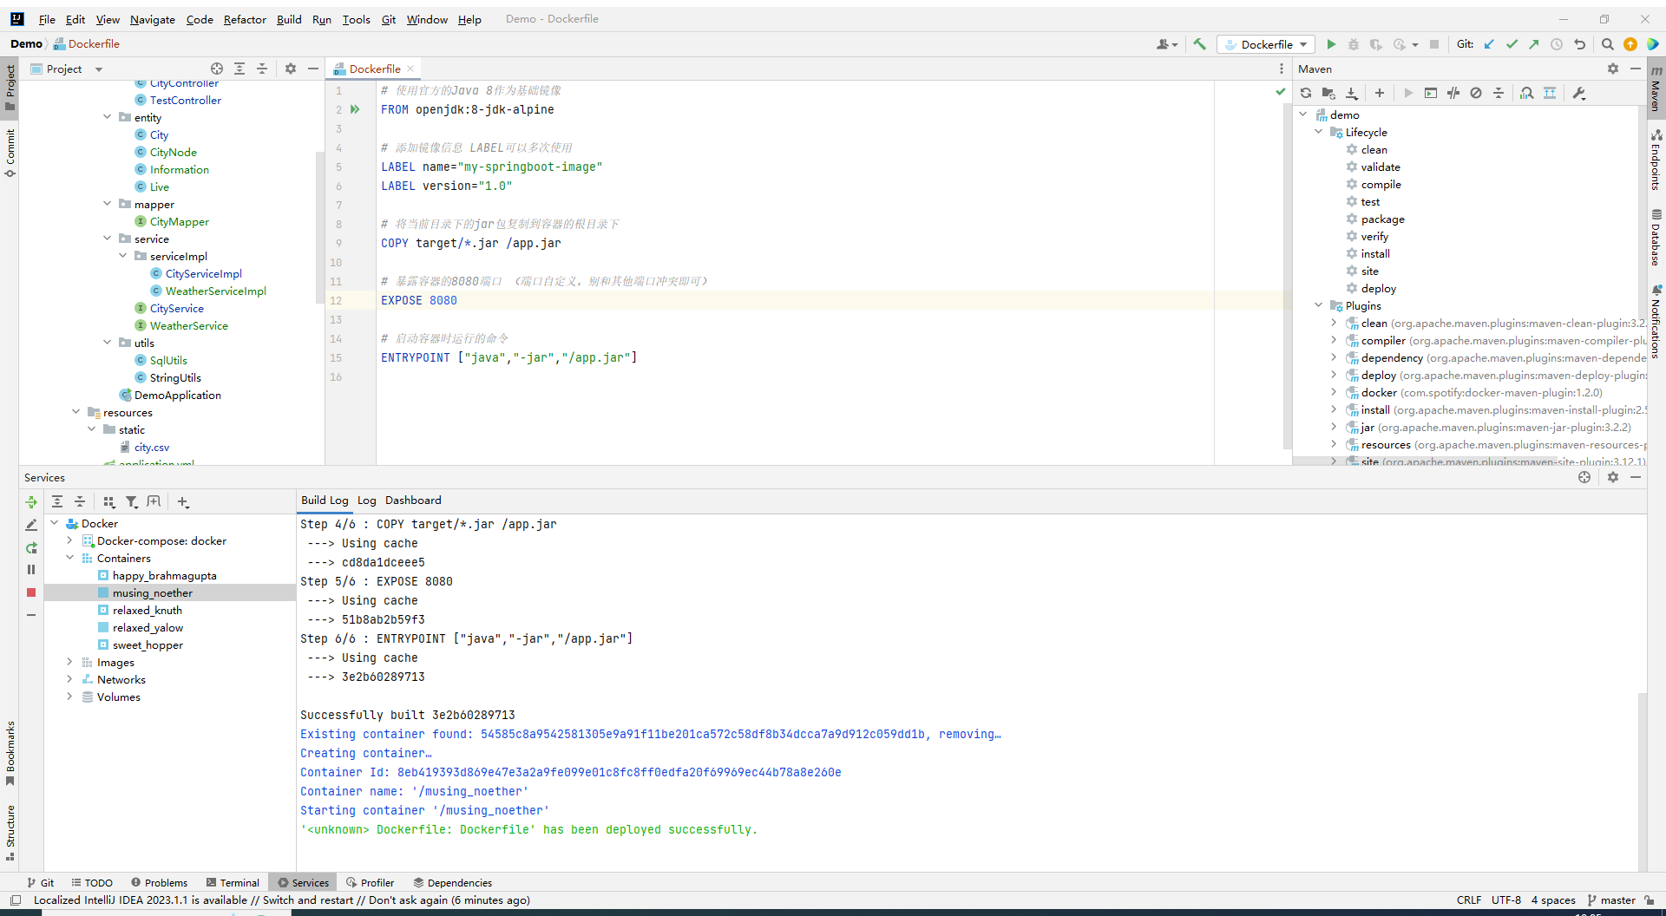Build the project with the hammer icon
Viewport: 1666px width, 916px height.
[x=1199, y=44]
